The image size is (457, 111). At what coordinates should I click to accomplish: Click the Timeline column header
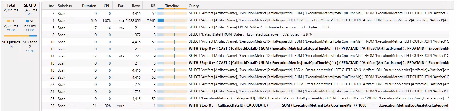pos(172,6)
